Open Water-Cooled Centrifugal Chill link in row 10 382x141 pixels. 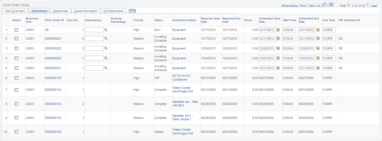point(183,131)
